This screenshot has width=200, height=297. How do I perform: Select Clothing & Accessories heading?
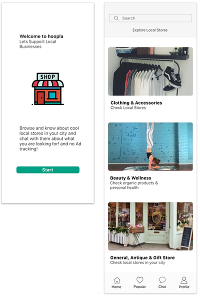pyautogui.click(x=136, y=103)
